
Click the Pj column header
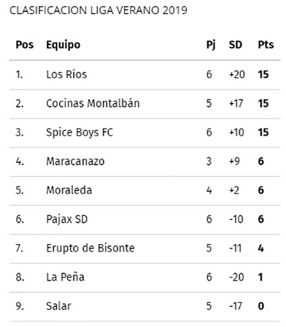click(211, 45)
